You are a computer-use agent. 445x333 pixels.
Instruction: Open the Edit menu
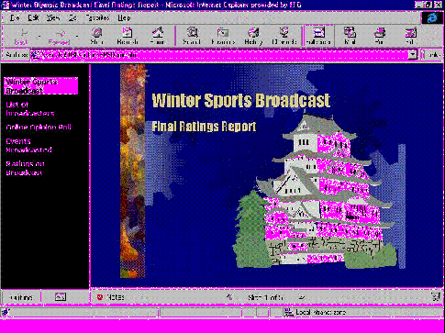tap(33, 18)
